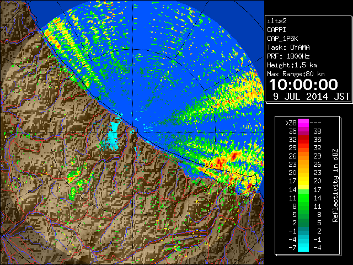Click the 'Reflectivity in dBZ' axis label

(335, 185)
